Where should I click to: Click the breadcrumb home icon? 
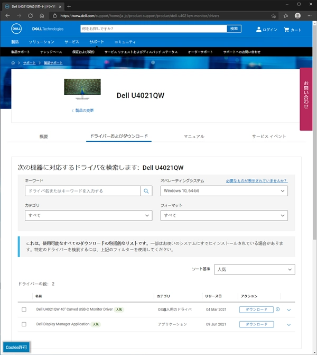pos(13,63)
